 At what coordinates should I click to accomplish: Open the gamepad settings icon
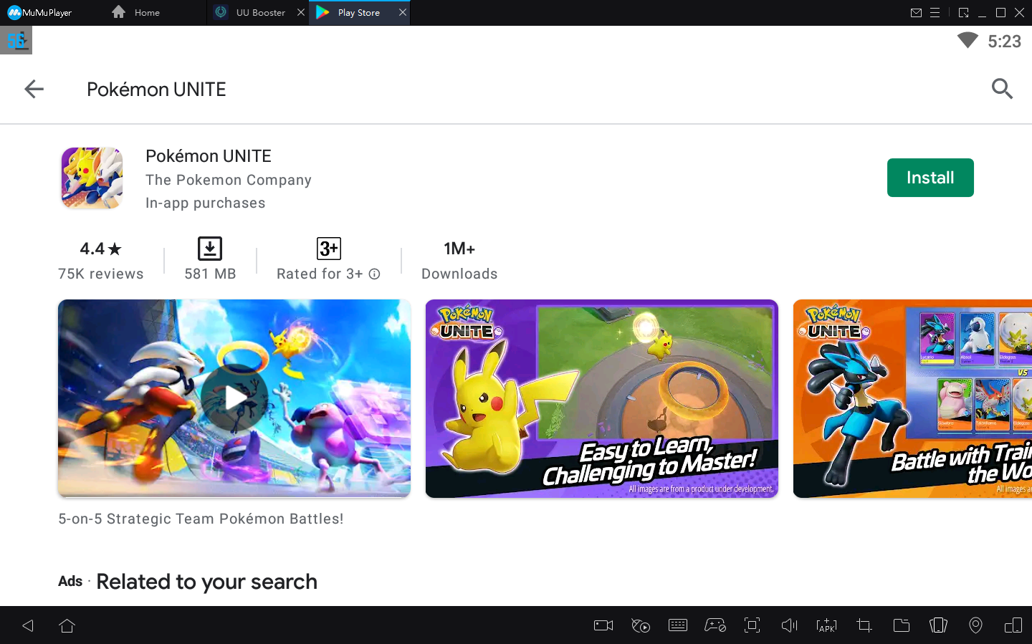click(715, 625)
